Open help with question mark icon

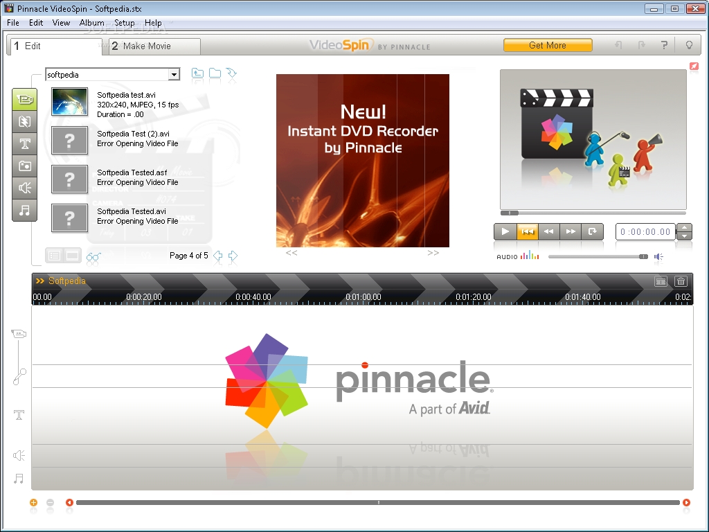pyautogui.click(x=664, y=45)
